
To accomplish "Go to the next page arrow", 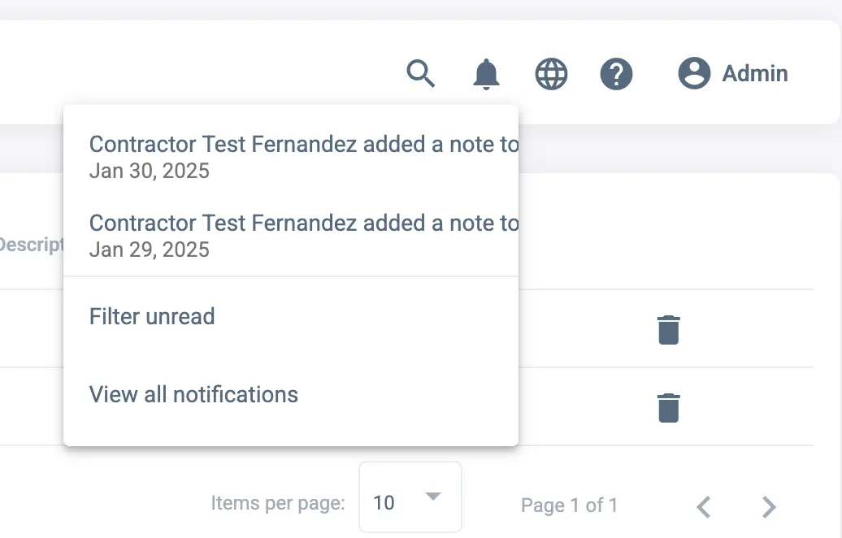I will [769, 507].
